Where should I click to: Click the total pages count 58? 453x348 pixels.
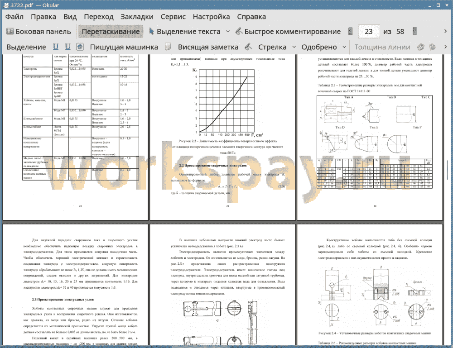pos(400,32)
